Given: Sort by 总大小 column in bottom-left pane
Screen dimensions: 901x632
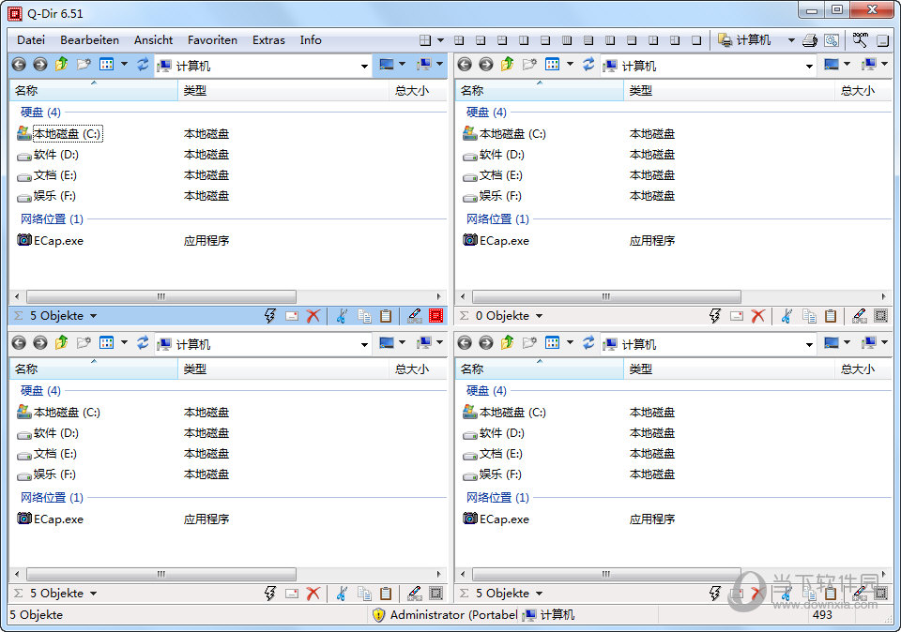Looking at the screenshot, I should pyautogui.click(x=418, y=369).
